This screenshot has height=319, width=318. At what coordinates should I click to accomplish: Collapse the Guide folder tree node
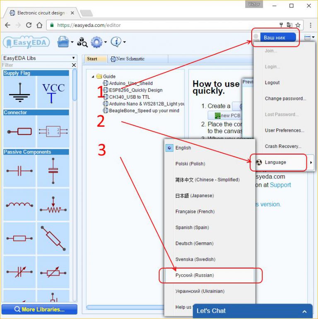(x=93, y=77)
